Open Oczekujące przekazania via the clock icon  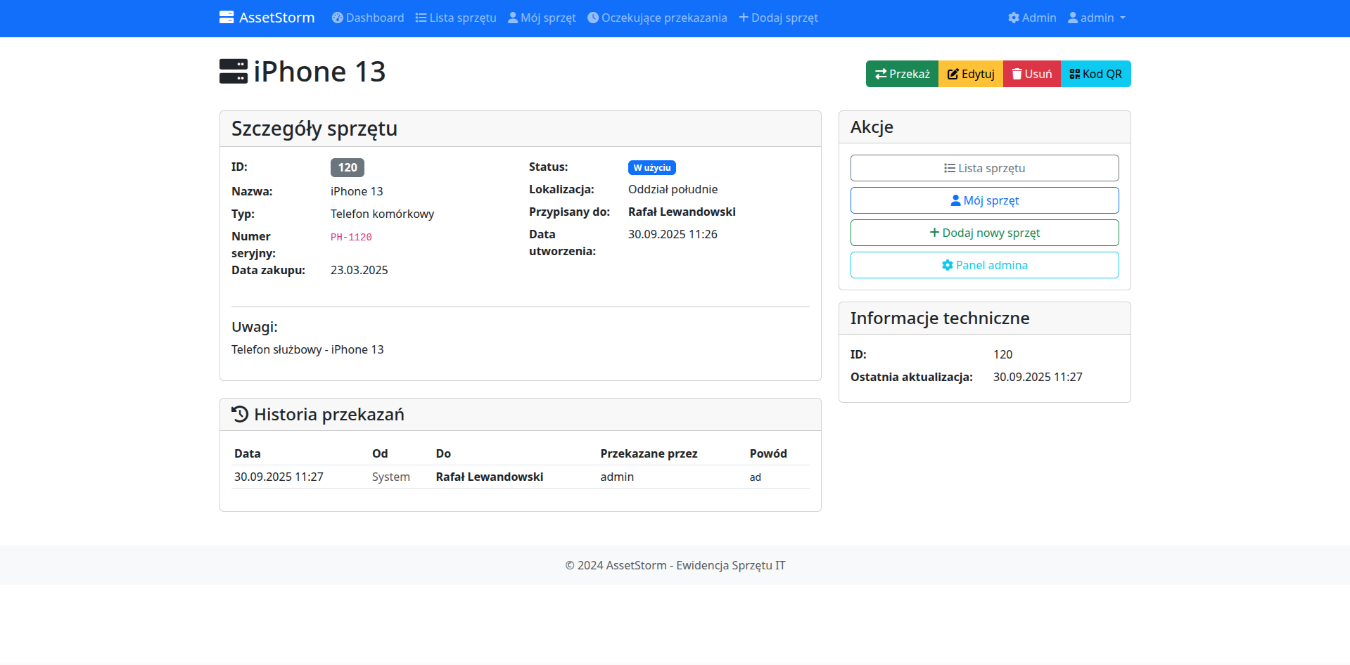tap(592, 18)
